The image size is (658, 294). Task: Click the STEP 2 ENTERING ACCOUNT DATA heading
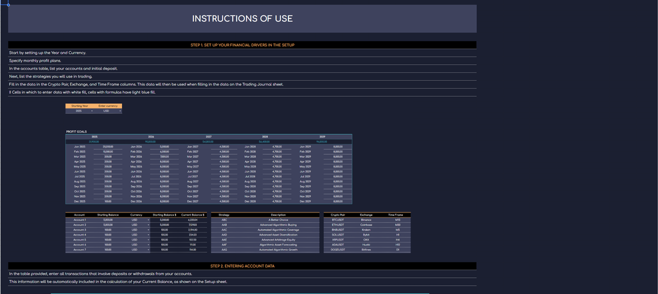pos(242,266)
